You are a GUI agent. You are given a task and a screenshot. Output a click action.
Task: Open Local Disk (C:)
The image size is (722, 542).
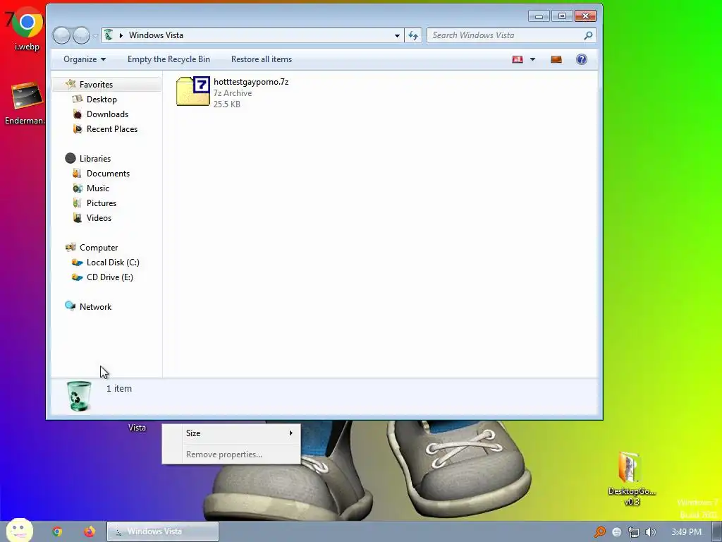click(113, 263)
